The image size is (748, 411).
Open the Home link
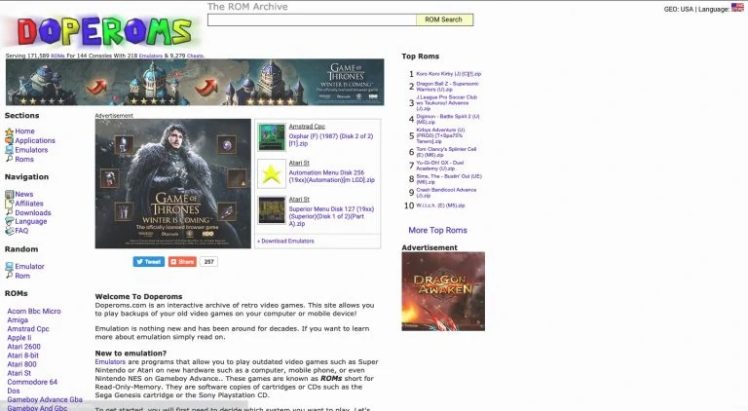click(x=24, y=131)
